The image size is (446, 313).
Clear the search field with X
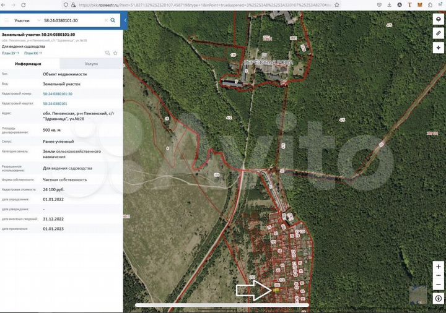click(106, 20)
